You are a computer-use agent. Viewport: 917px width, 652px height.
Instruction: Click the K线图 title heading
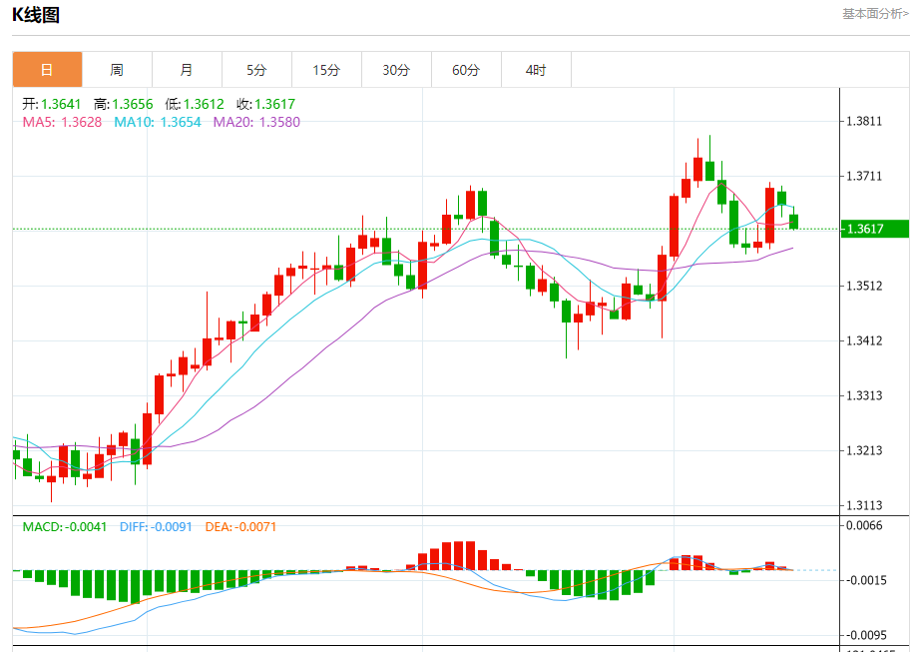click(x=36, y=15)
